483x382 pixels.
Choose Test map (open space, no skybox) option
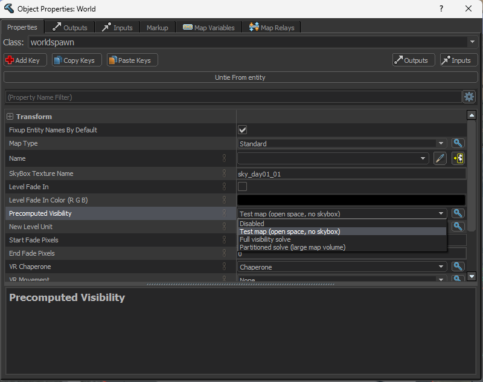pos(342,231)
